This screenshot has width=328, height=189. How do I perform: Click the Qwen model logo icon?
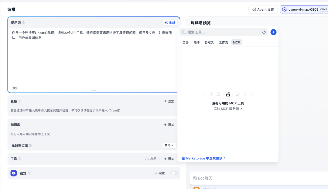pyautogui.click(x=284, y=9)
